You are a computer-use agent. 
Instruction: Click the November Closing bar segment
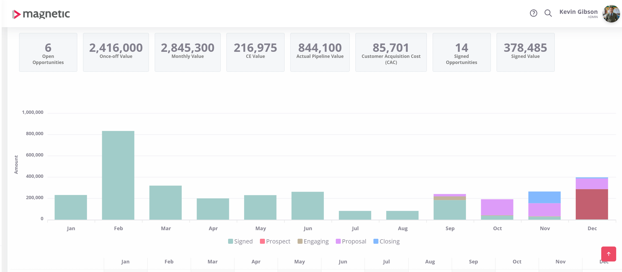coord(544,197)
